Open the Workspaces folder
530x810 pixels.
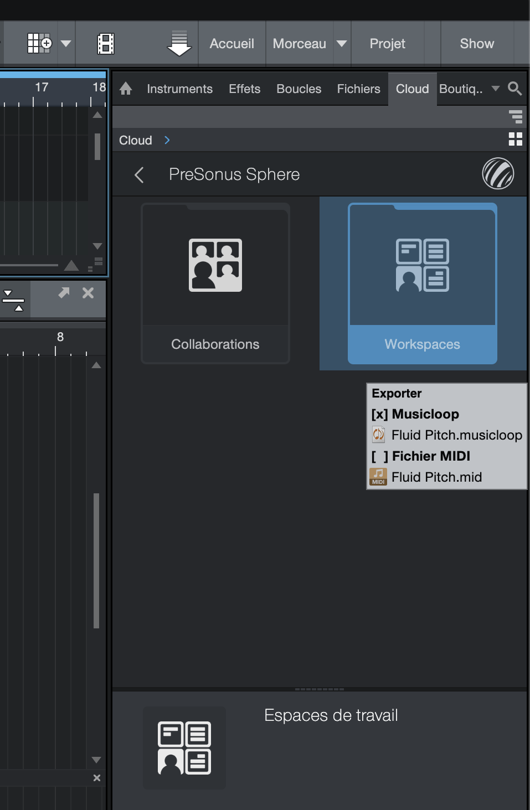[421, 283]
